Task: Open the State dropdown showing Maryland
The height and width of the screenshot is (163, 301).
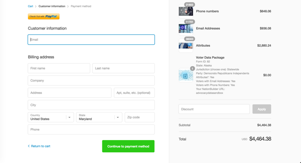Action: [99, 117]
